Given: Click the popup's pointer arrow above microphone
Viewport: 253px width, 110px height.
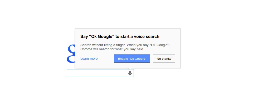Looking at the screenshot, I should 130,69.
